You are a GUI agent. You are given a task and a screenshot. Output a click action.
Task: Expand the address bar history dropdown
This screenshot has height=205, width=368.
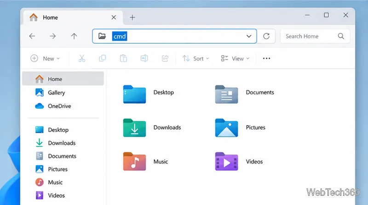249,36
